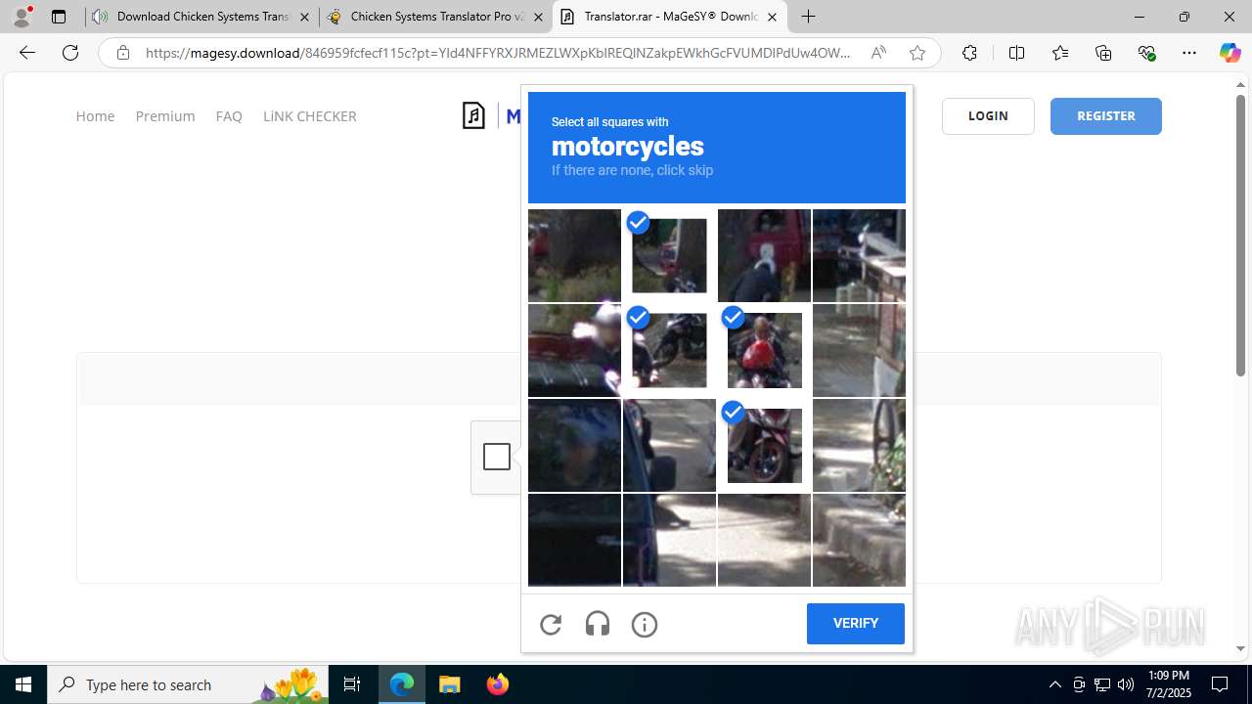The height and width of the screenshot is (704, 1252).
Task: Open the Windows Start menu
Action: [x=23, y=684]
